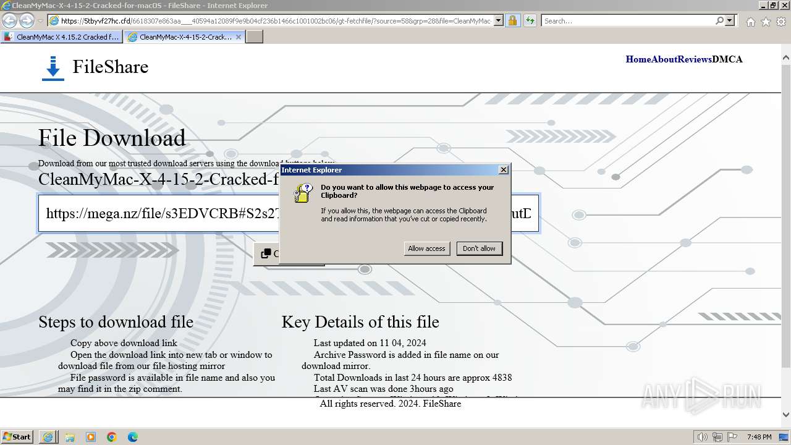Image resolution: width=791 pixels, height=445 pixels.
Task: Click the Internet Explorer logo in title bar
Action: 6,6
